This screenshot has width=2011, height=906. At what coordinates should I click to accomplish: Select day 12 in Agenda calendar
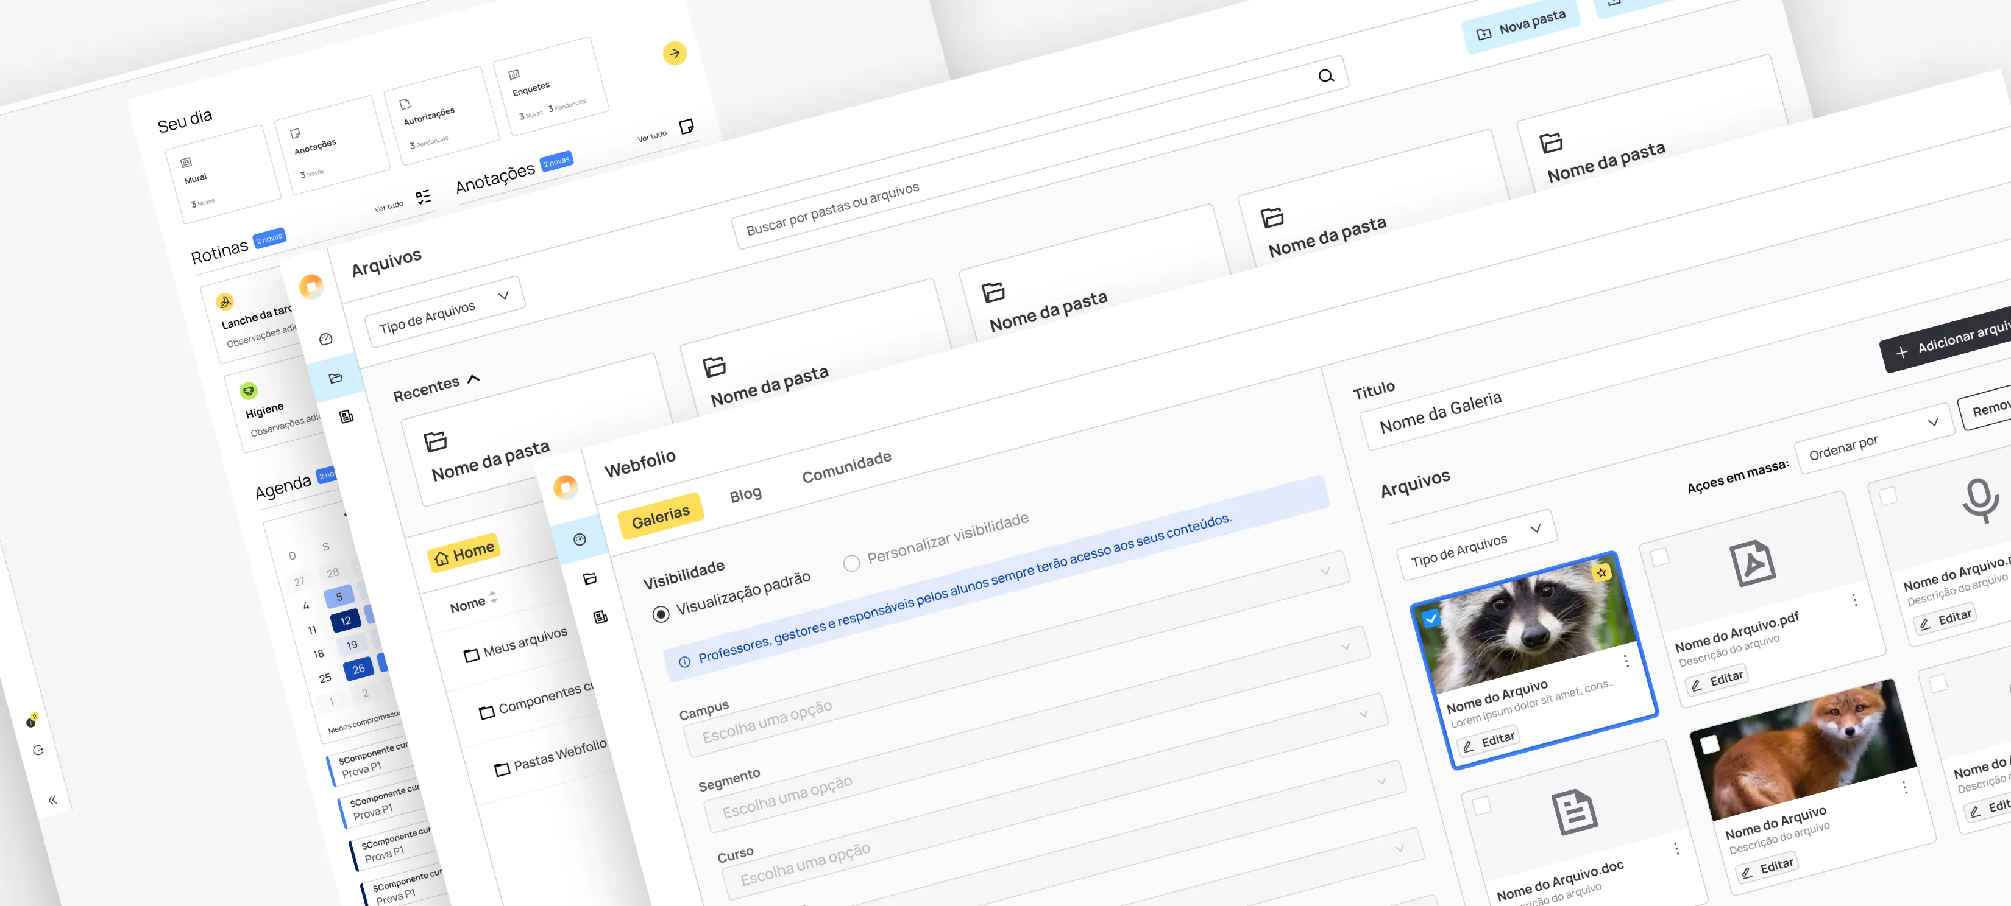click(x=345, y=620)
